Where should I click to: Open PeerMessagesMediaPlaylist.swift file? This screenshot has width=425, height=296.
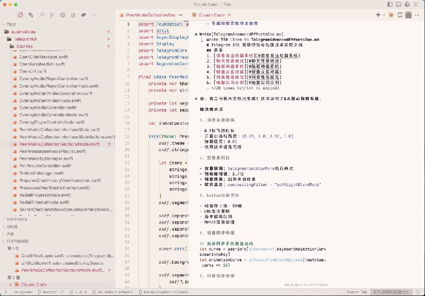(x=52, y=151)
